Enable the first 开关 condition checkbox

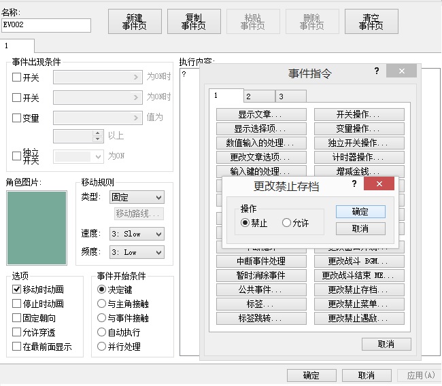(x=16, y=77)
